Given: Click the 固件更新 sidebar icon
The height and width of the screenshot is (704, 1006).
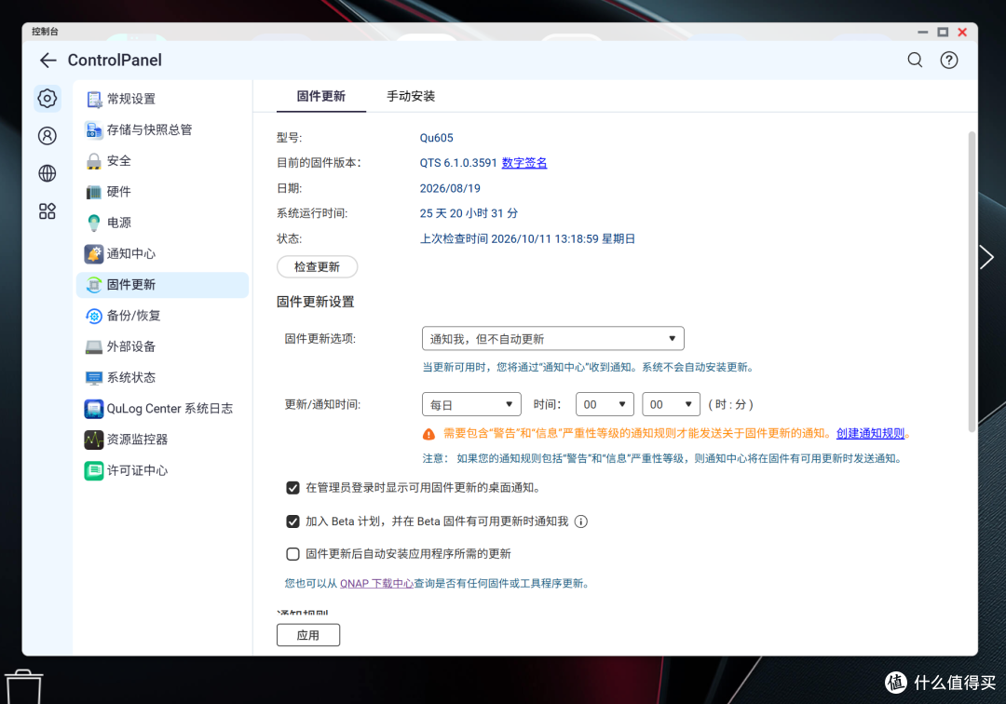Looking at the screenshot, I should point(94,285).
